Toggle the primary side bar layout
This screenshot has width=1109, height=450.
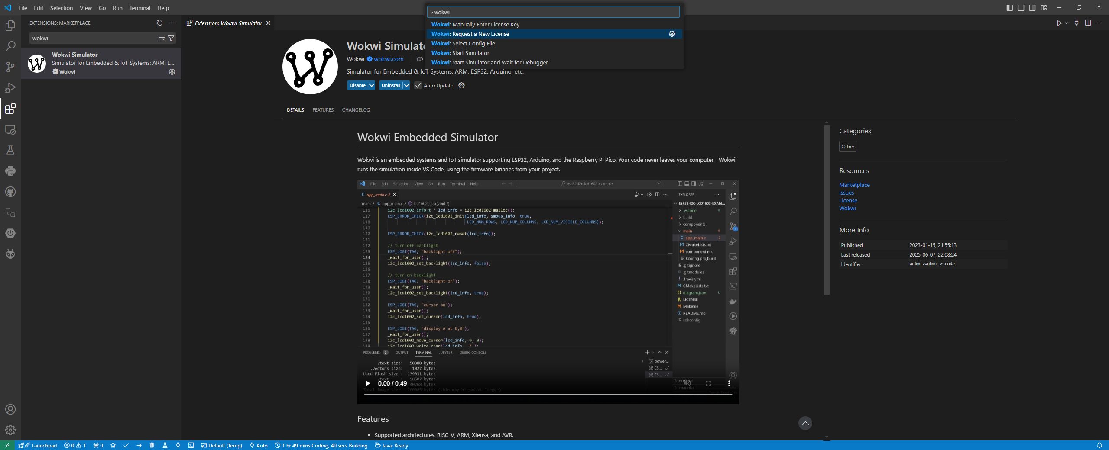click(x=1010, y=8)
